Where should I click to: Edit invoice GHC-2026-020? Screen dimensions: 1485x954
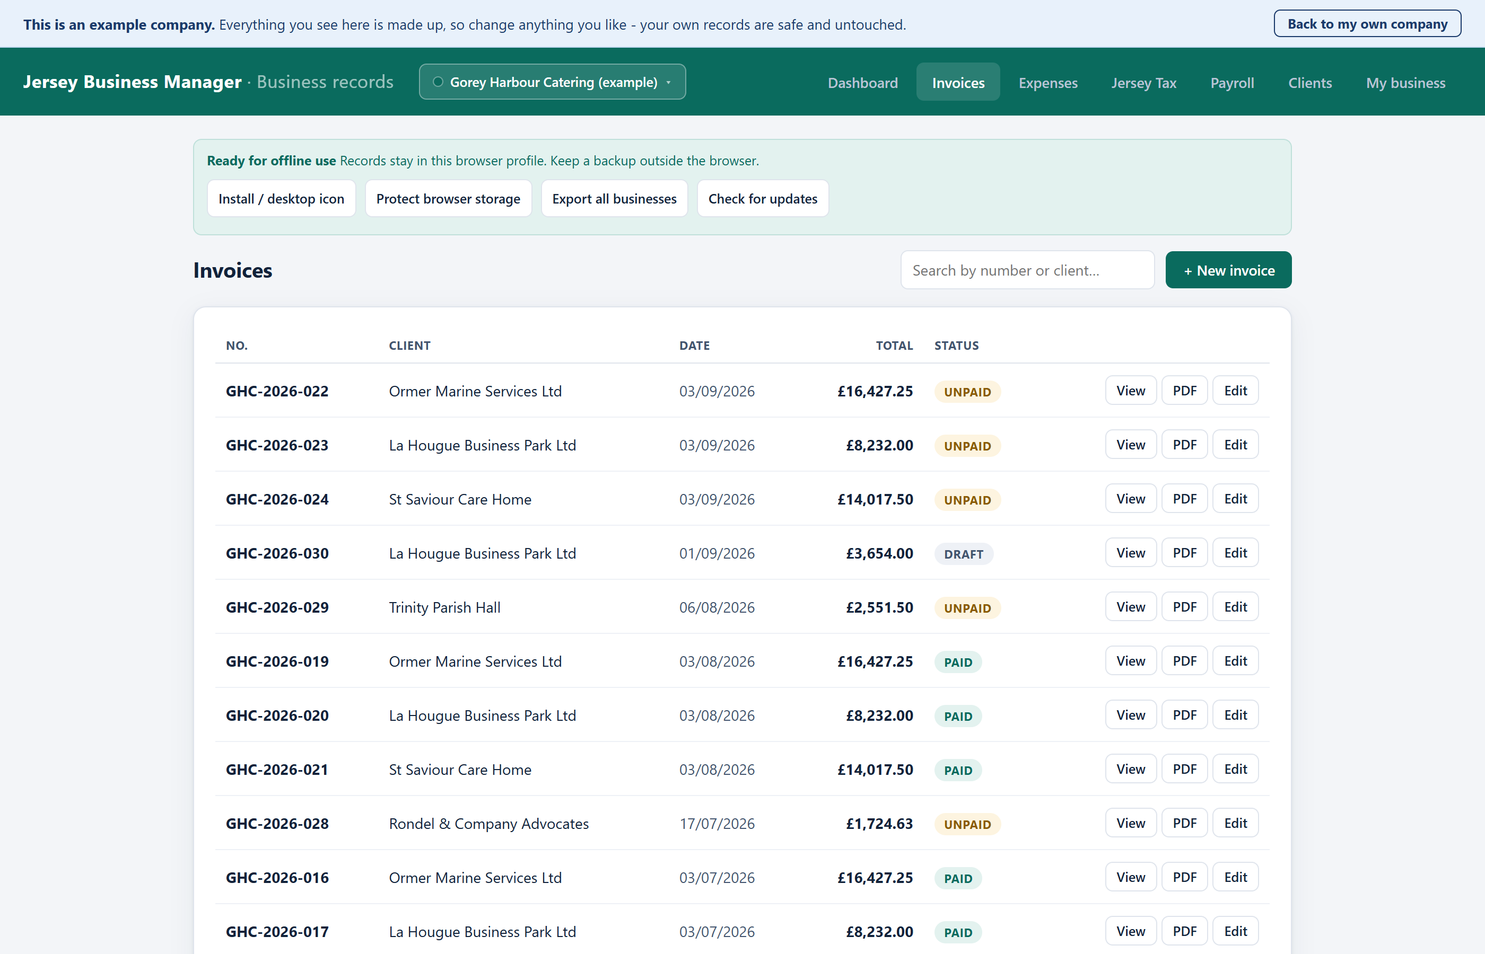point(1235,714)
